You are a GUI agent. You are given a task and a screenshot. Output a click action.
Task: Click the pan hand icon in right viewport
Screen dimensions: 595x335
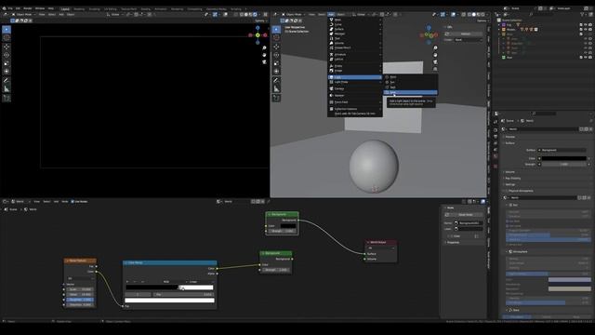pos(435,55)
